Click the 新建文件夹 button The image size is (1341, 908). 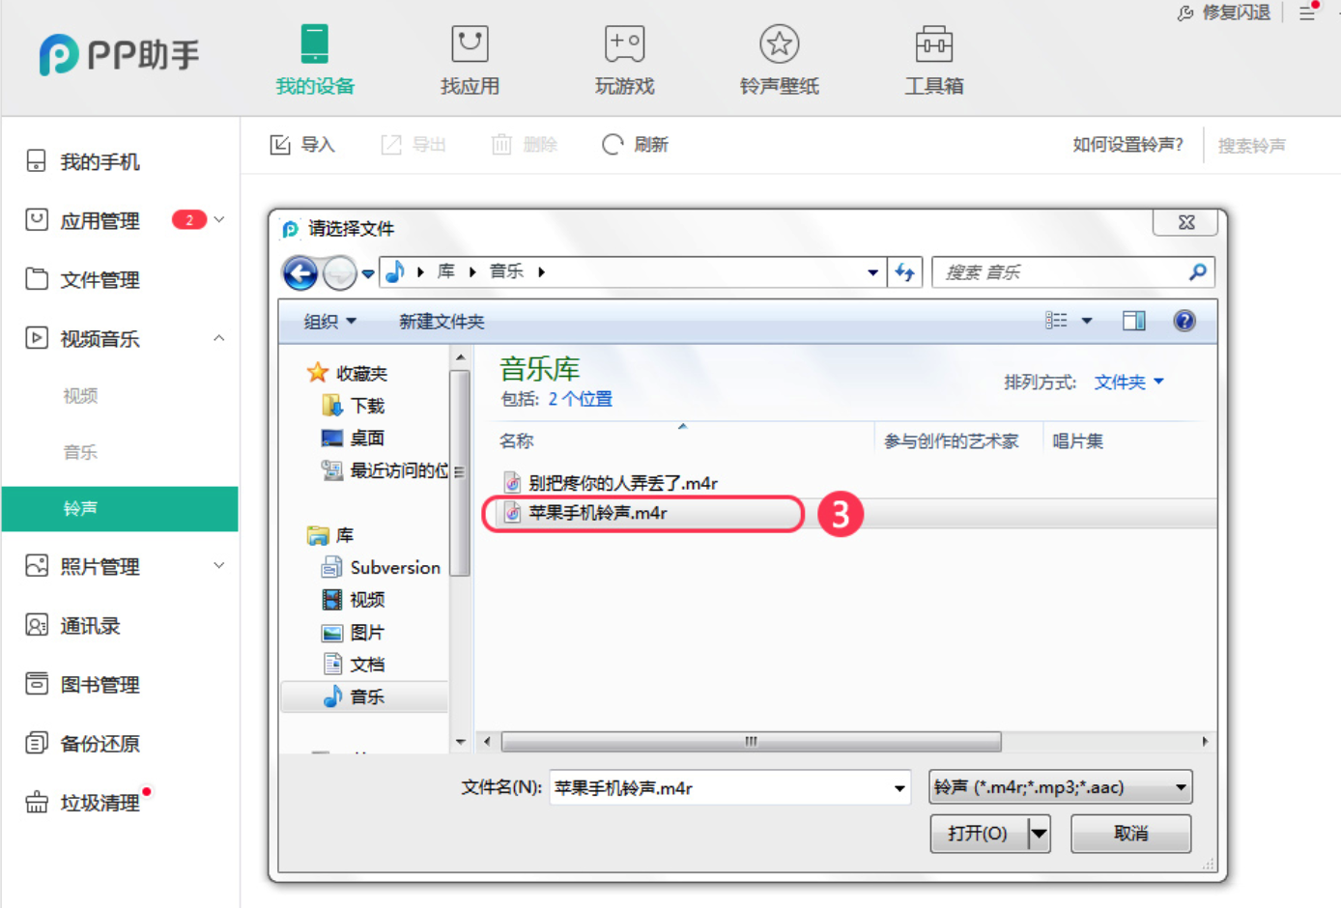(442, 321)
